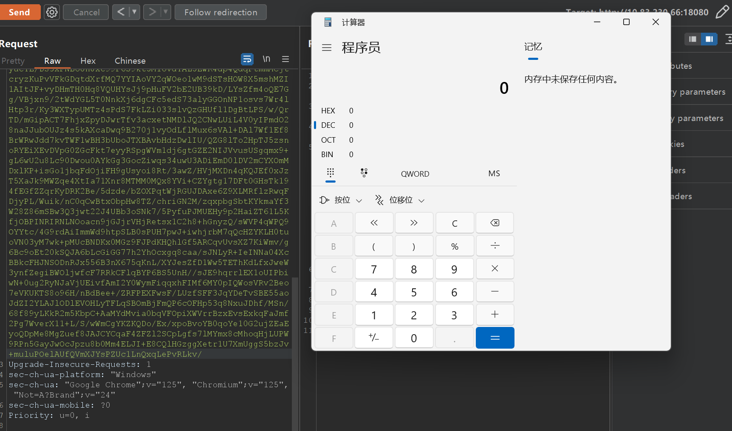Select the gray layout icon beside the highlighted one
This screenshot has width=732, height=431.
693,39
